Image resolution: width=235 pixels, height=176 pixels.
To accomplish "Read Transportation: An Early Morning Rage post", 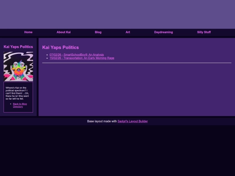I will [x=82, y=58].
